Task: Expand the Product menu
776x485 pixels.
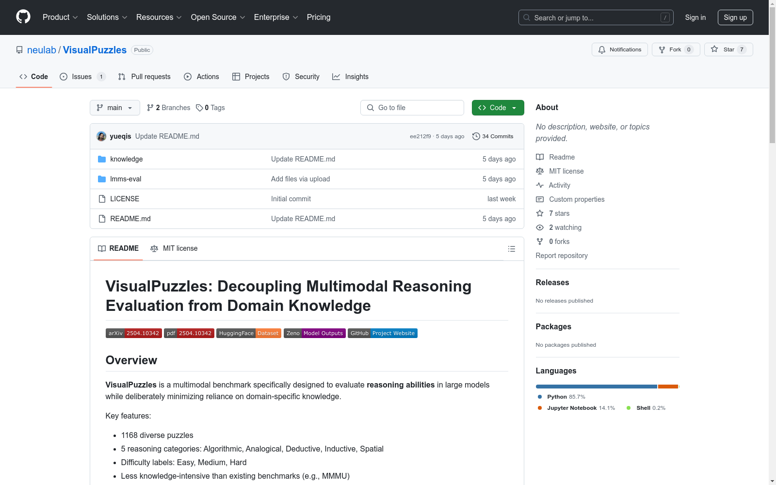Action: 60,17
